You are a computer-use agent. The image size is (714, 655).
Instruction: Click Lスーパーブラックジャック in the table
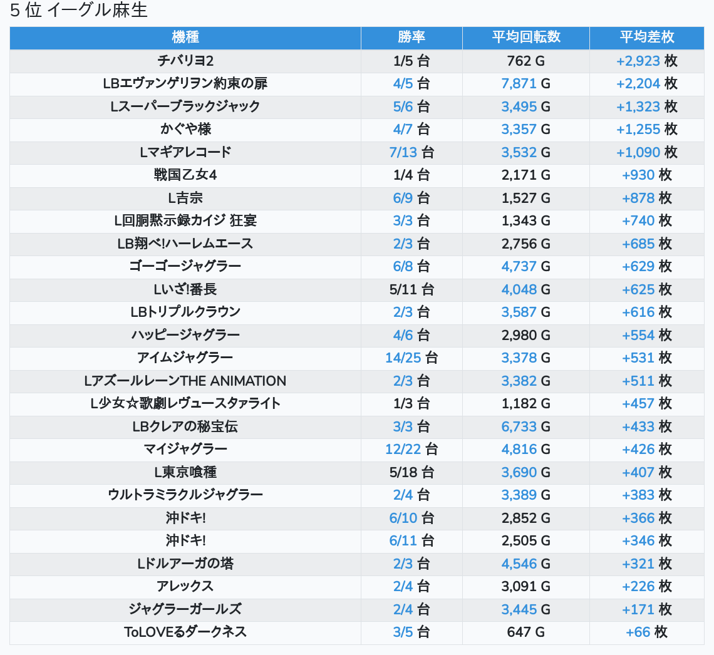click(x=185, y=106)
